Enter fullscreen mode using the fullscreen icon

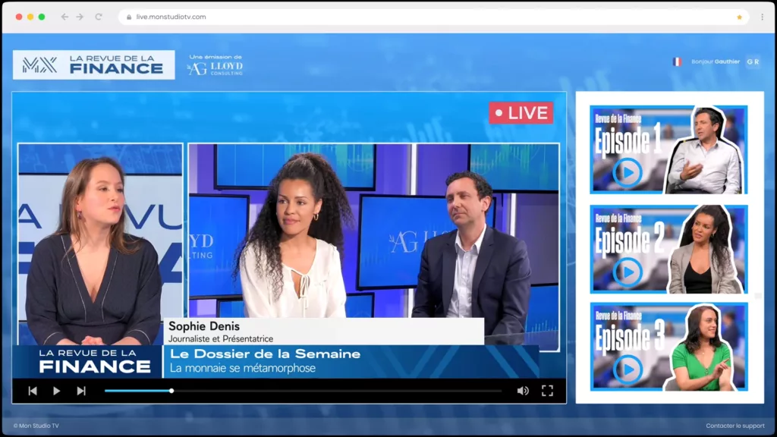[547, 391]
